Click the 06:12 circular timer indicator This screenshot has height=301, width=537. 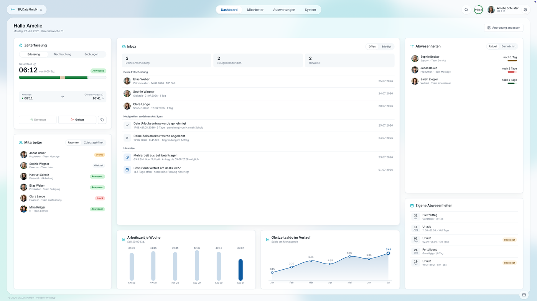[478, 10]
